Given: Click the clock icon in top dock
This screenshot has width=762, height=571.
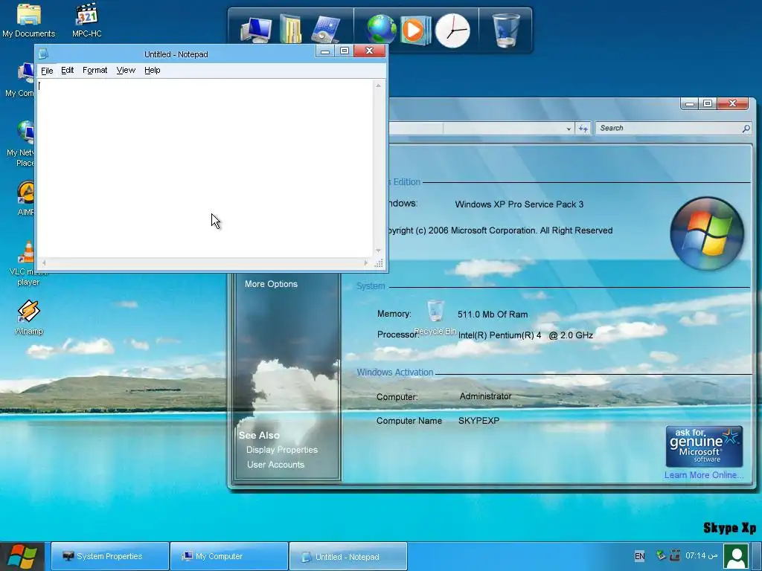Looking at the screenshot, I should 452,30.
